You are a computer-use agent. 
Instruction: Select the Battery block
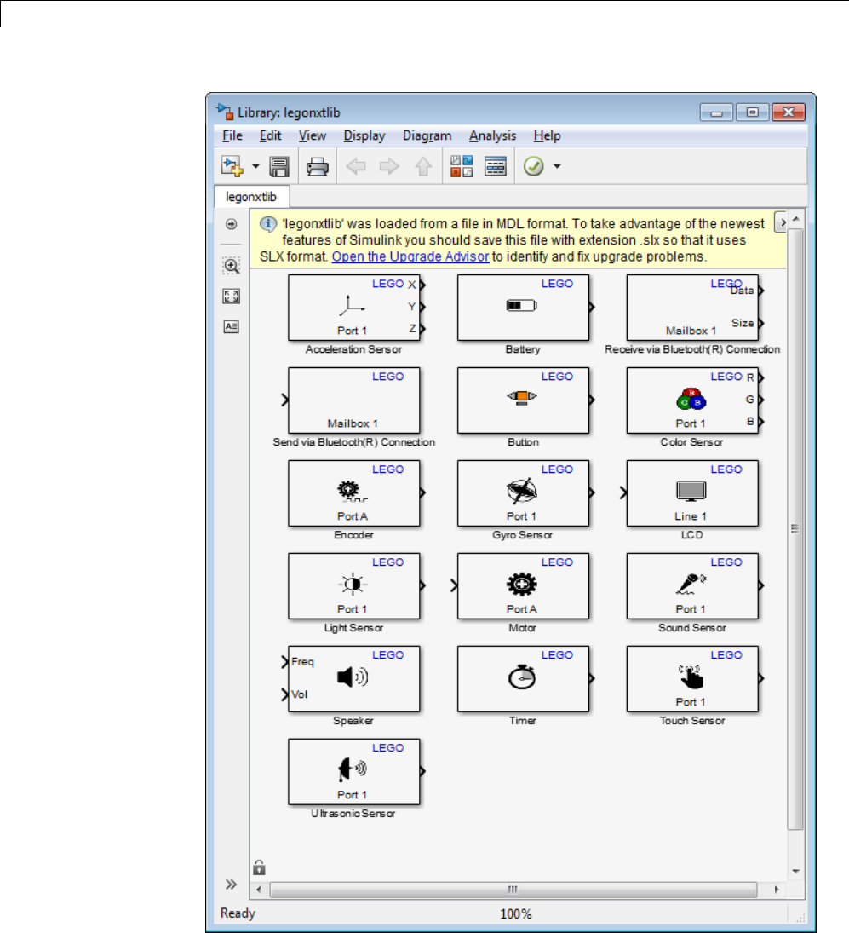point(523,307)
